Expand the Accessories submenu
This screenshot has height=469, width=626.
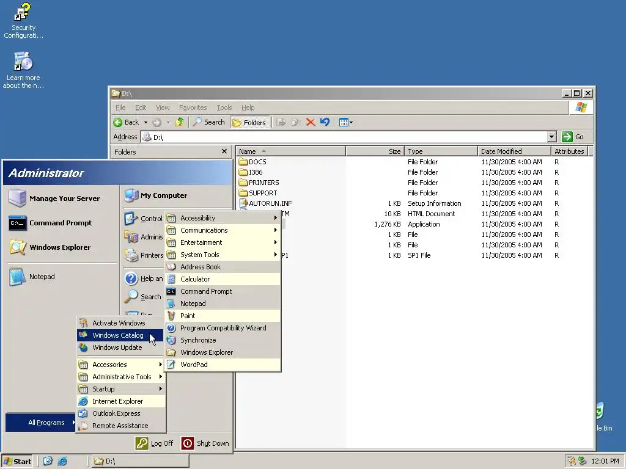(x=120, y=365)
